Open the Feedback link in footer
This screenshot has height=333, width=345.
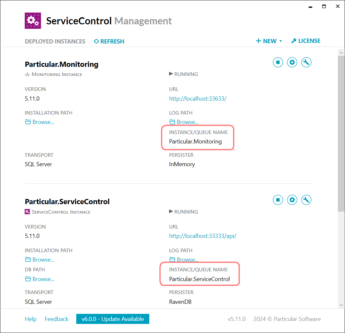[56, 319]
